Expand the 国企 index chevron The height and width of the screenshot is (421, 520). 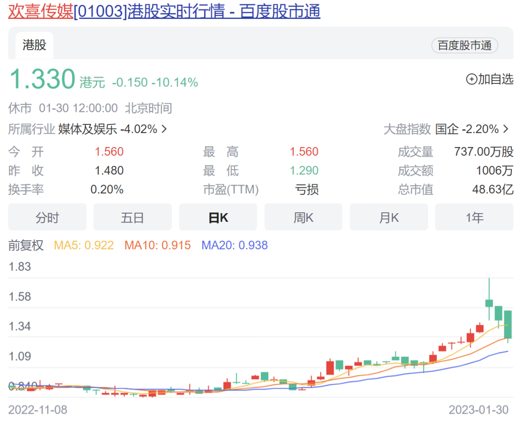506,129
